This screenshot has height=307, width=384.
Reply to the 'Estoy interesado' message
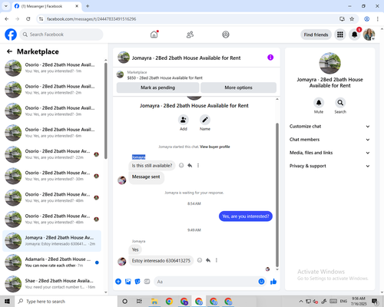(208, 260)
